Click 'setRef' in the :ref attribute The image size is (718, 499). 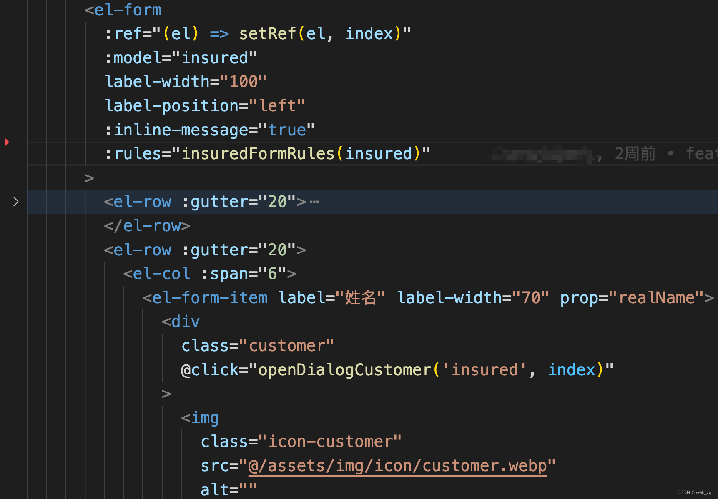268,34
